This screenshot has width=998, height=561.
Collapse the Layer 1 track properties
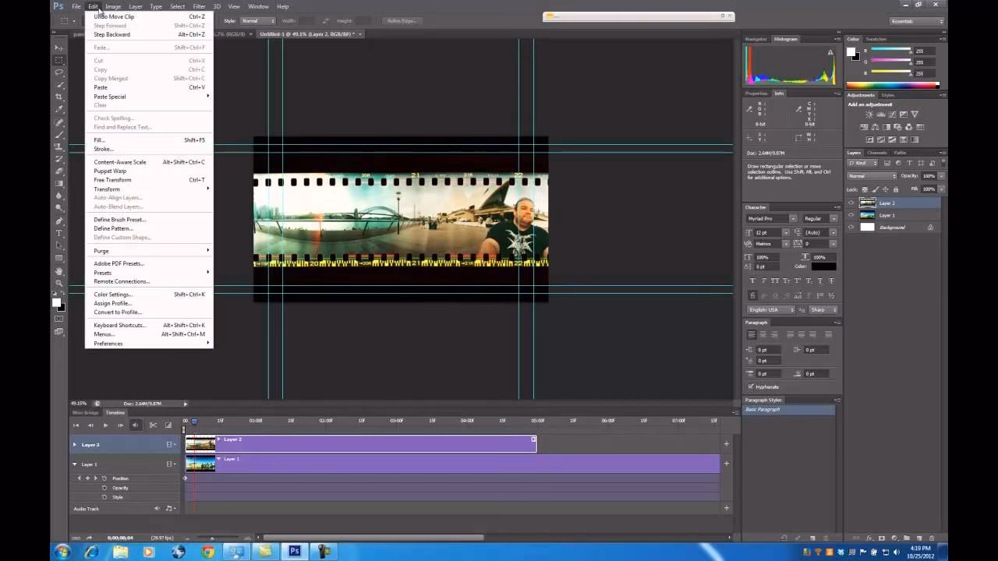point(74,464)
